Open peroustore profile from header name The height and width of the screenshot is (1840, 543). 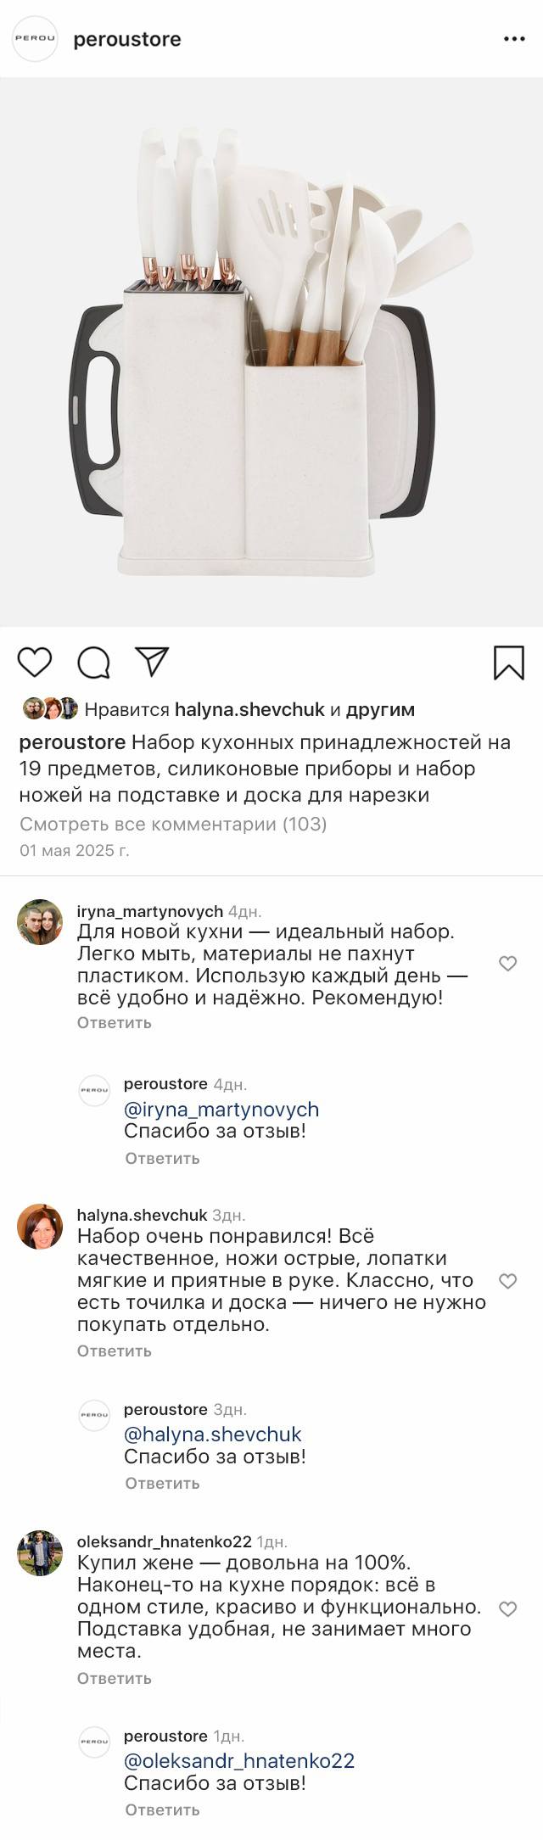127,39
